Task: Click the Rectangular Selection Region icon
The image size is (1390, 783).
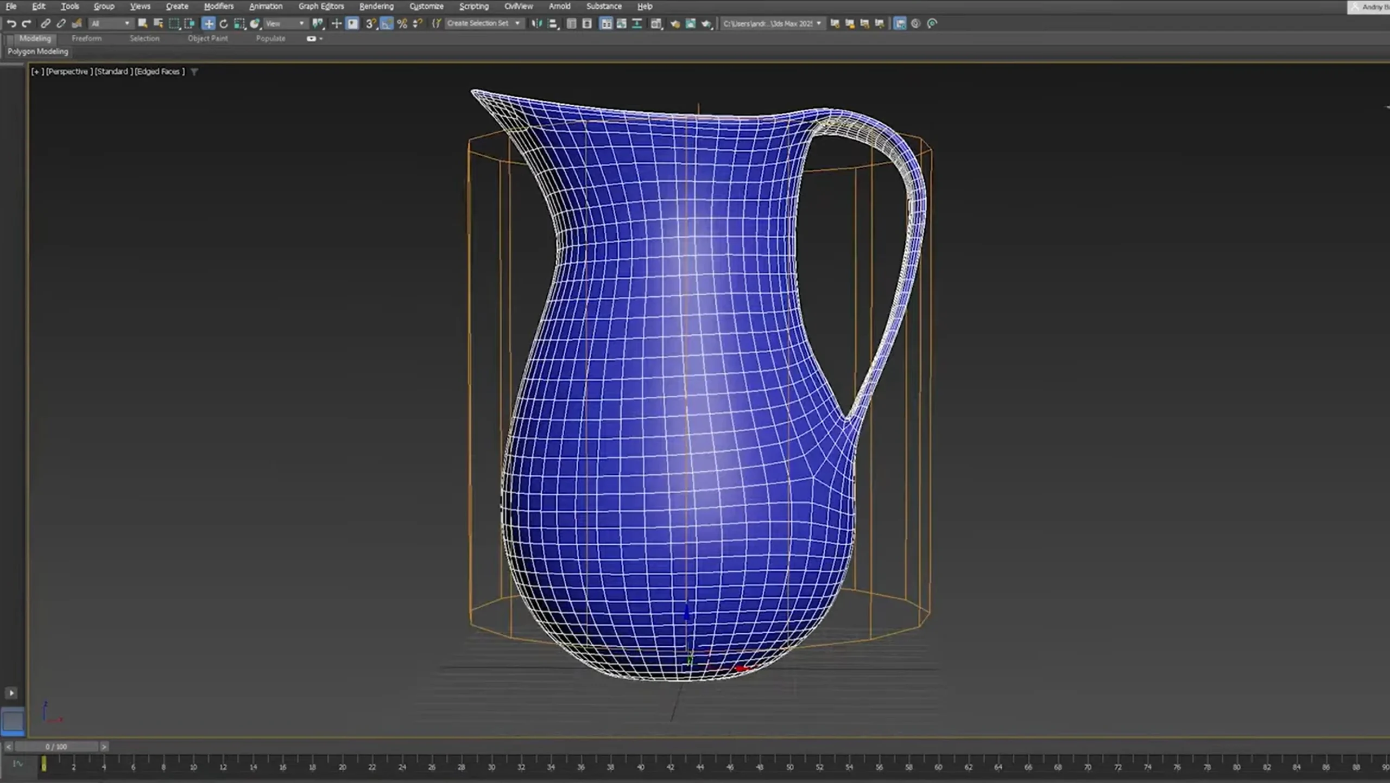Action: point(174,23)
